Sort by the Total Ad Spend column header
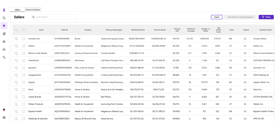The height and width of the screenshot is (122, 275). tap(160, 30)
